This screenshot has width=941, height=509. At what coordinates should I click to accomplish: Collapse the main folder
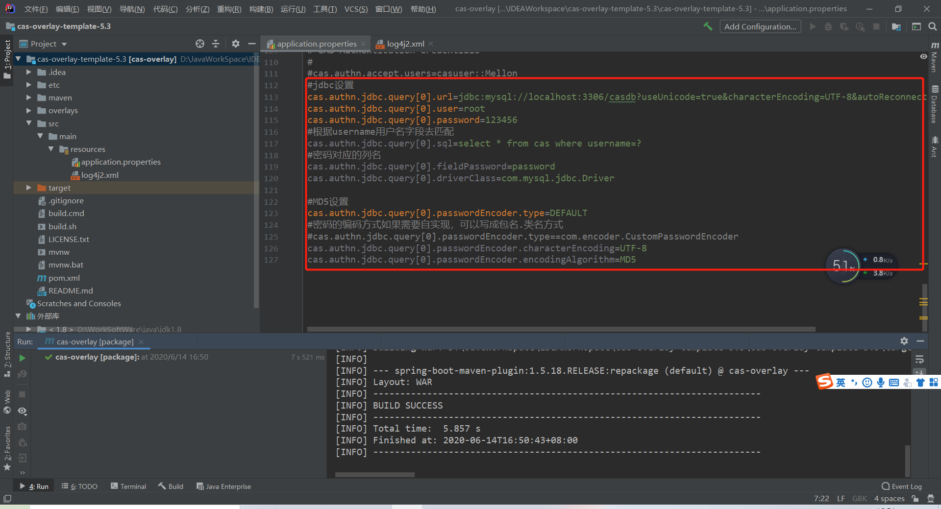[40, 136]
